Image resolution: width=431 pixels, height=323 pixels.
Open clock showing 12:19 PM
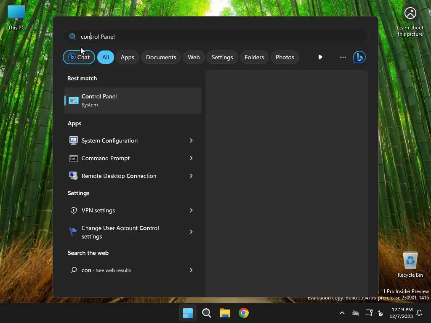click(401, 313)
